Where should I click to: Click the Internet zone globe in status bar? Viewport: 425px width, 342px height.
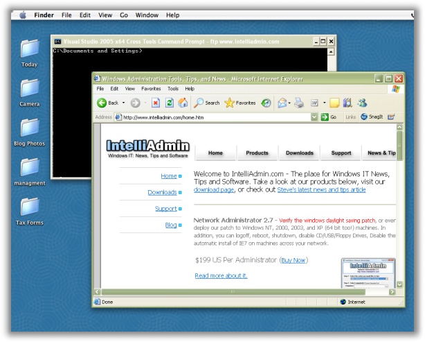pyautogui.click(x=343, y=302)
